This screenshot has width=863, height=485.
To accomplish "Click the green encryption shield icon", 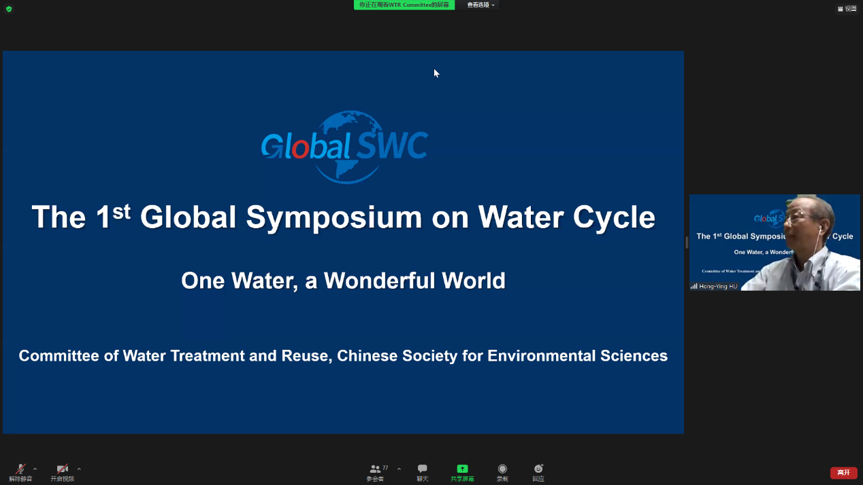I will pos(9,9).
